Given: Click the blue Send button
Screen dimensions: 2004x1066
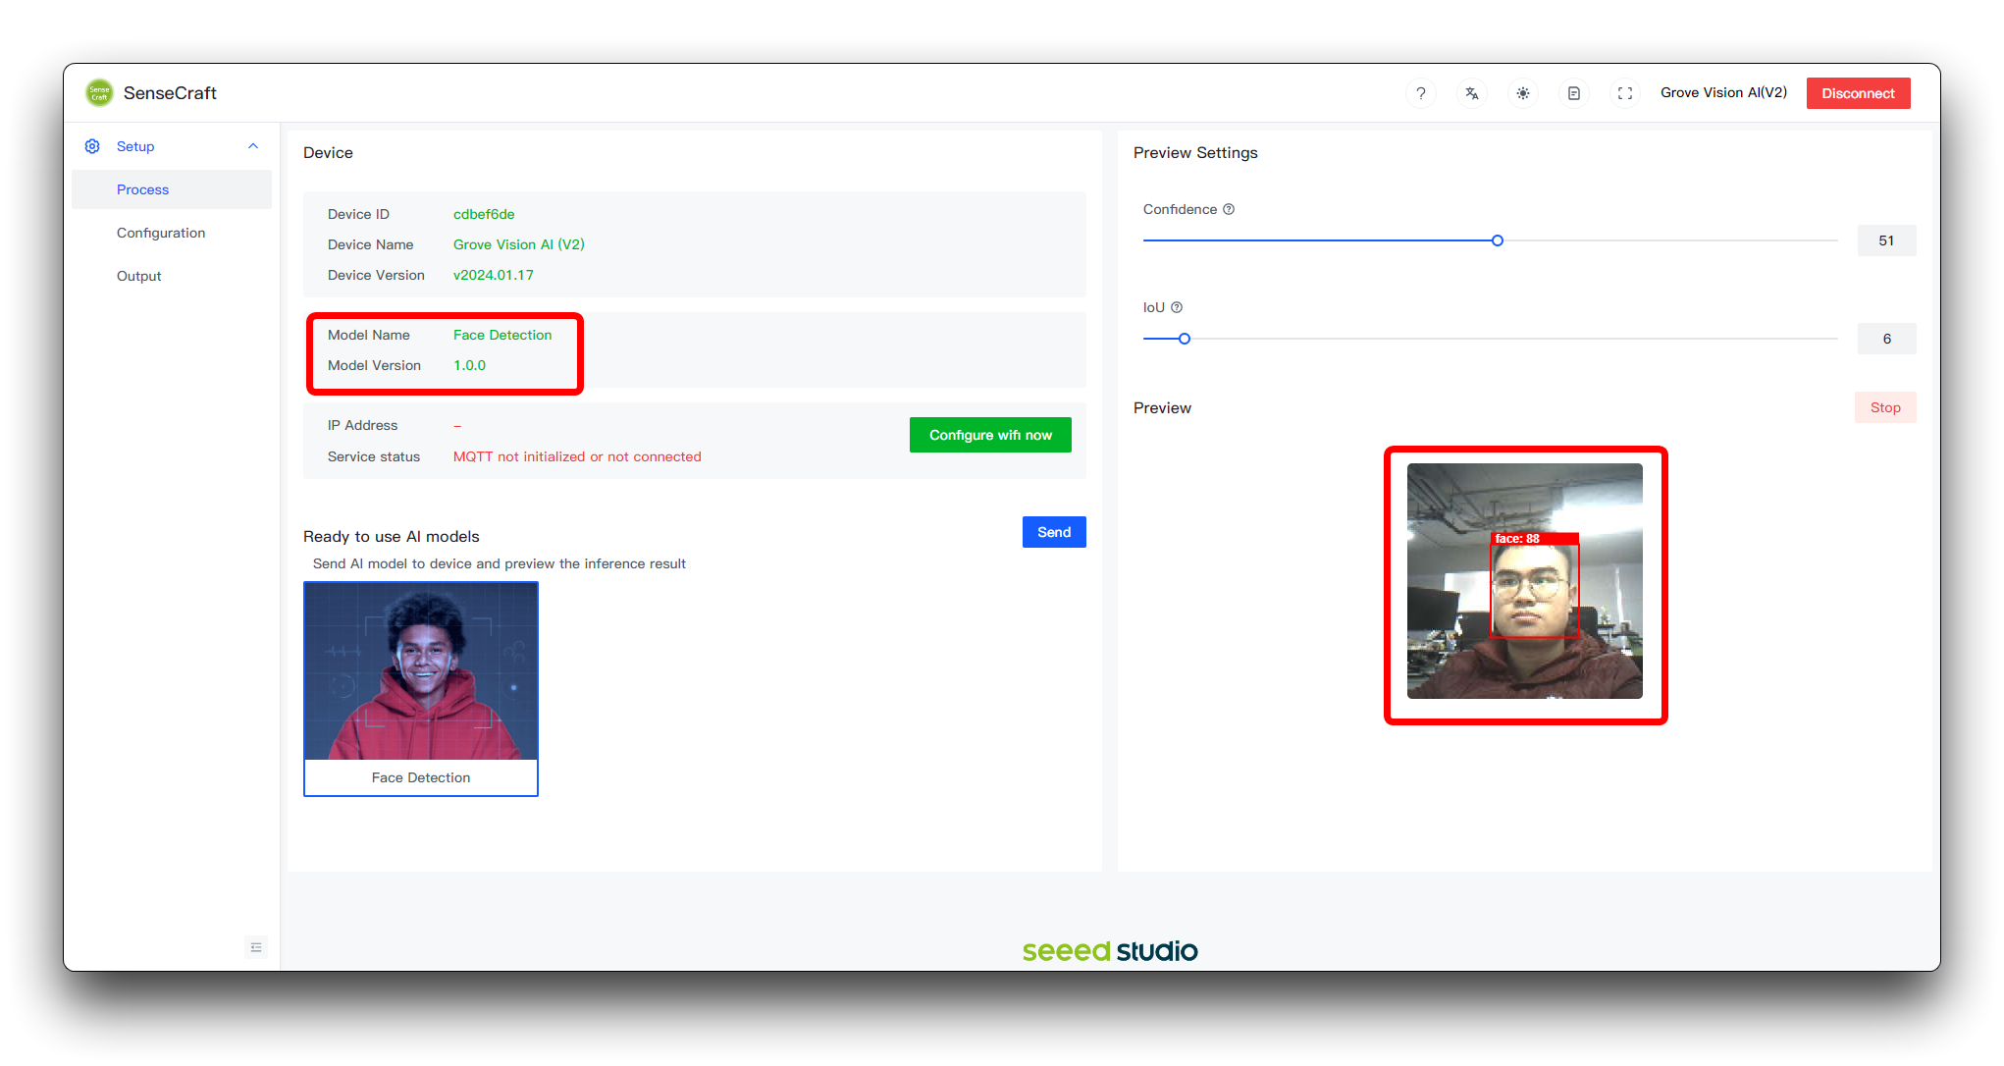Looking at the screenshot, I should click(1054, 532).
